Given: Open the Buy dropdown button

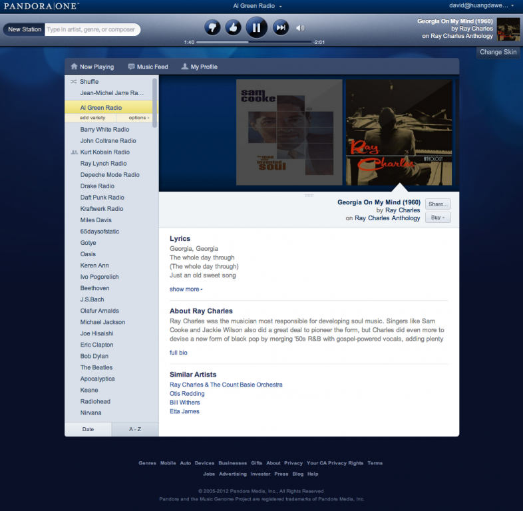Looking at the screenshot, I should click(438, 218).
